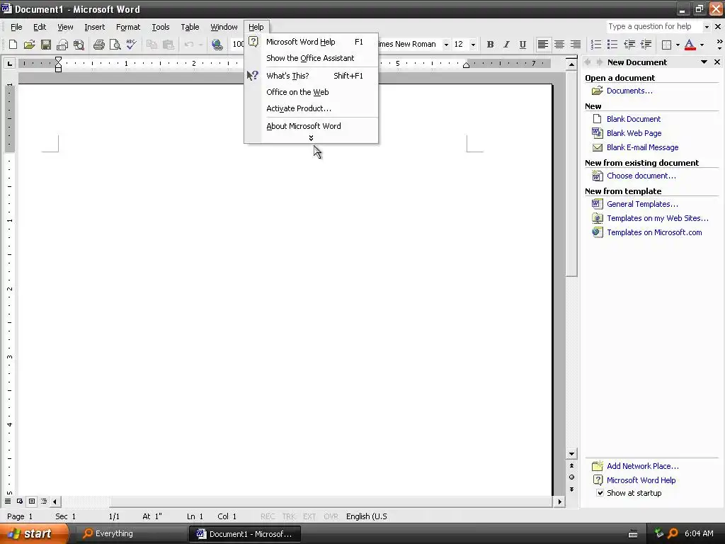Decrease the paragraph indent
Viewport: 725px width, 544px height.
(629, 45)
